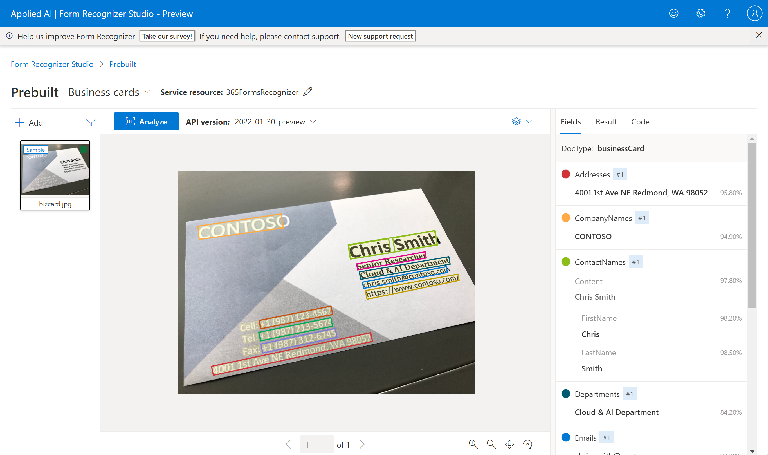Click the smiley feedback icon
The width and height of the screenshot is (768, 455).
pyautogui.click(x=674, y=14)
